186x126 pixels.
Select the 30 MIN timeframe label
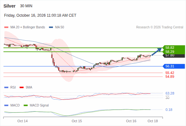[26, 6]
